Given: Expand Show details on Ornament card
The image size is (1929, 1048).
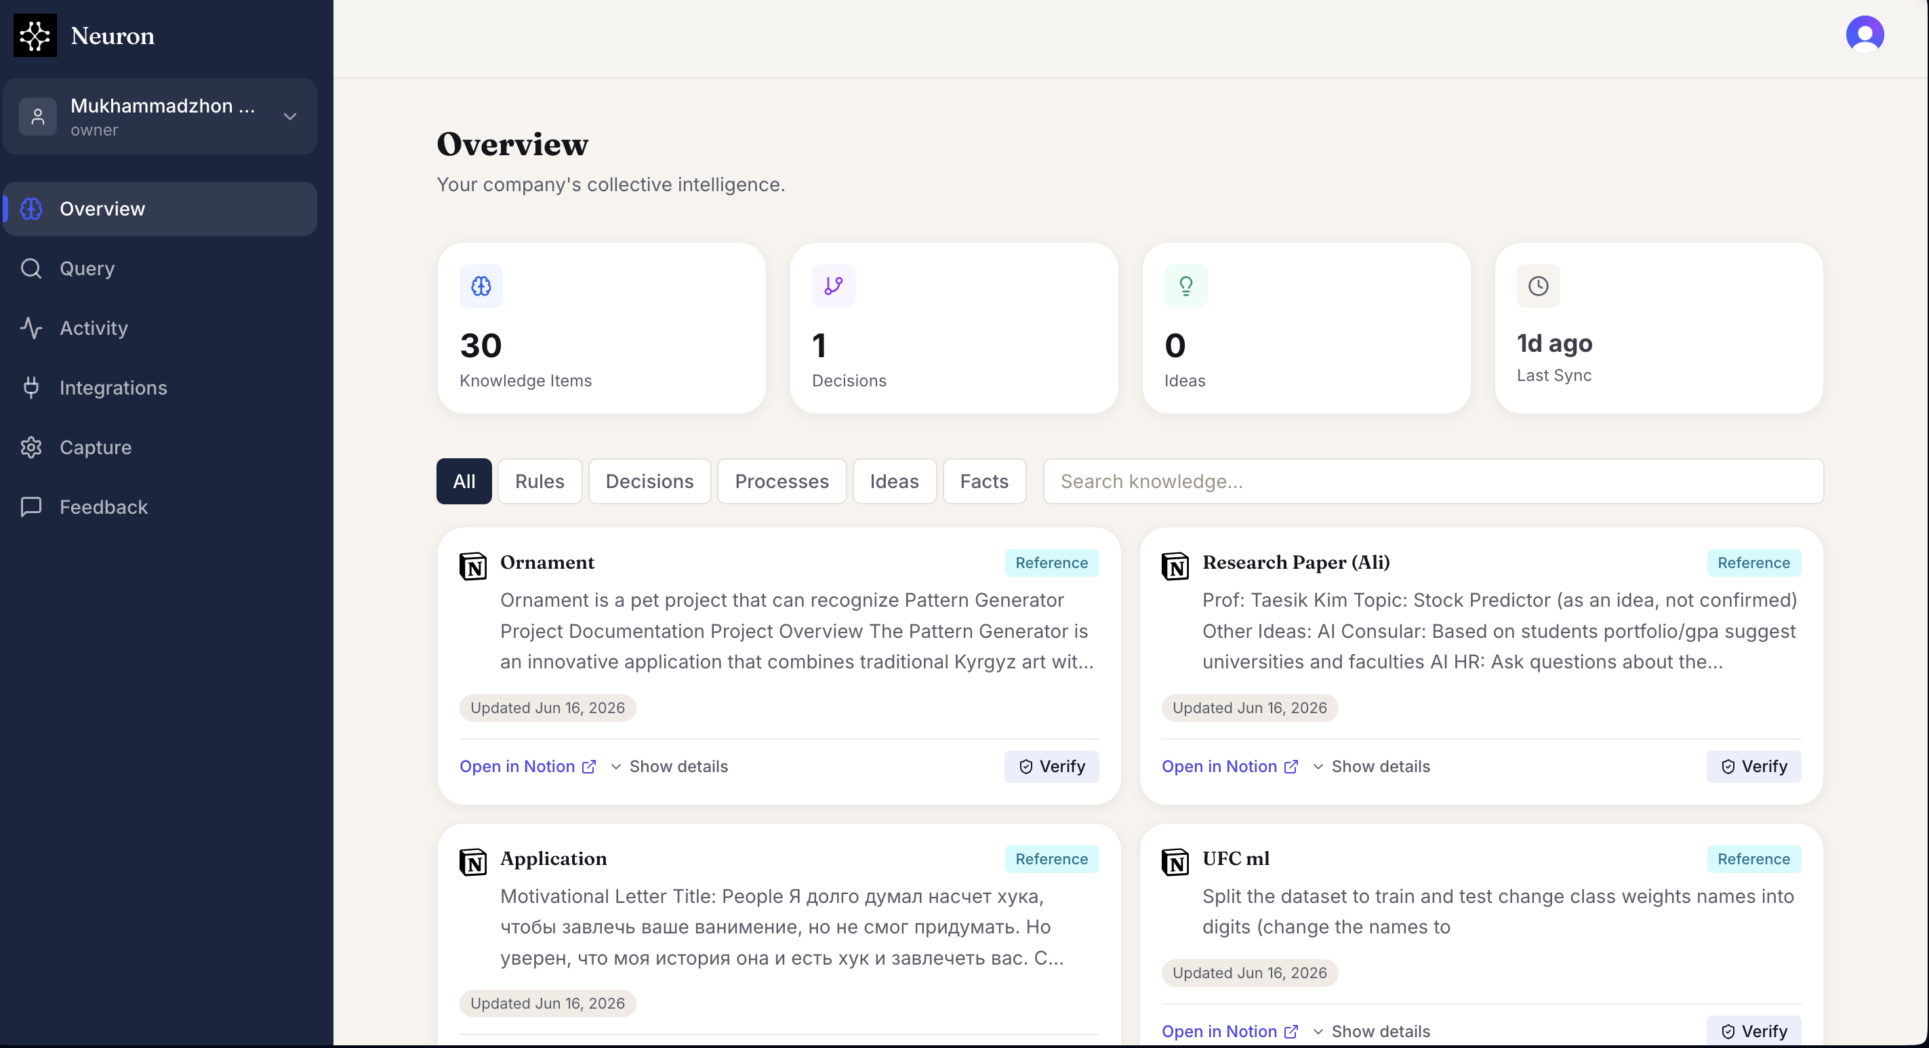Looking at the screenshot, I should [x=669, y=766].
